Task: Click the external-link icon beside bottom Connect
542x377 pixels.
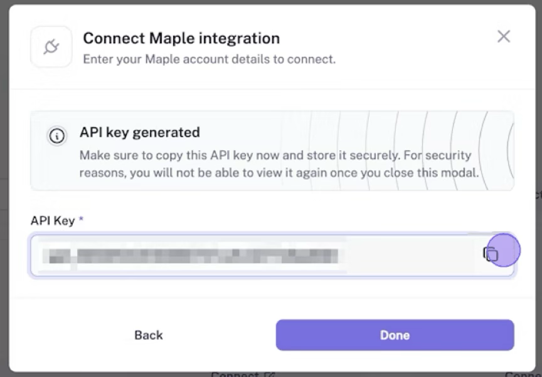Action: point(270,374)
